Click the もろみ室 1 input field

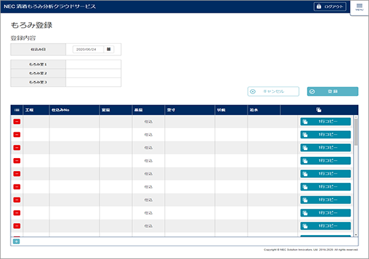(93, 64)
